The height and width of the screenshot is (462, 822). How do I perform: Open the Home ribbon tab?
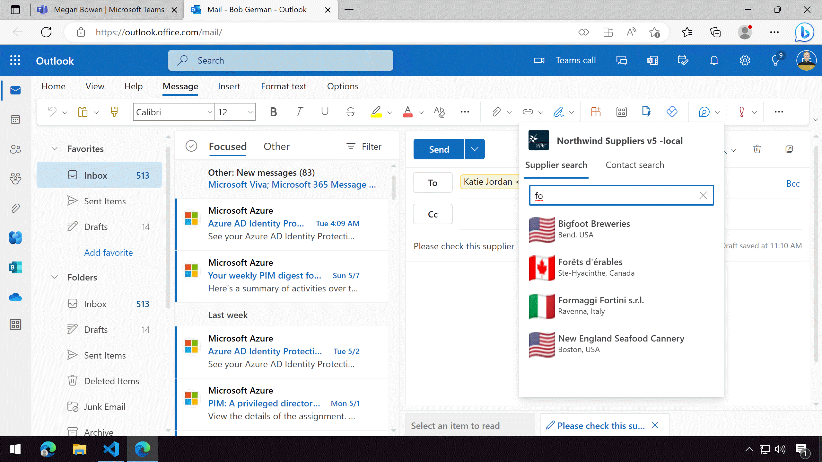tap(53, 86)
